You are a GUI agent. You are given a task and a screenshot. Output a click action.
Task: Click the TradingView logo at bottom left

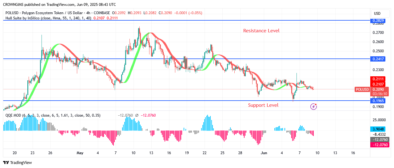point(18,162)
